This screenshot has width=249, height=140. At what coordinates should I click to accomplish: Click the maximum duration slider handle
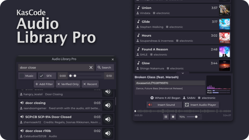[x=75, y=76]
